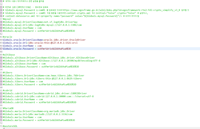Click the #Globals.cubrid.DriverClassName line
The height and width of the screenshot is (129, 200).
pos(45,93)
